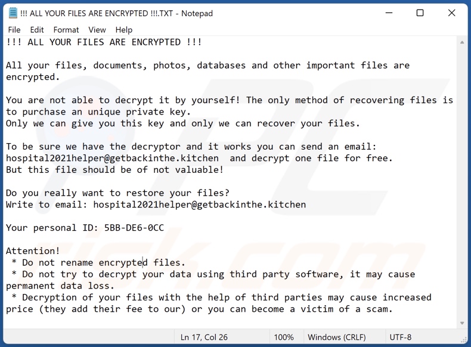Place cursor on the "Attention!" line
Screen dimensions: 471x347
33,251
